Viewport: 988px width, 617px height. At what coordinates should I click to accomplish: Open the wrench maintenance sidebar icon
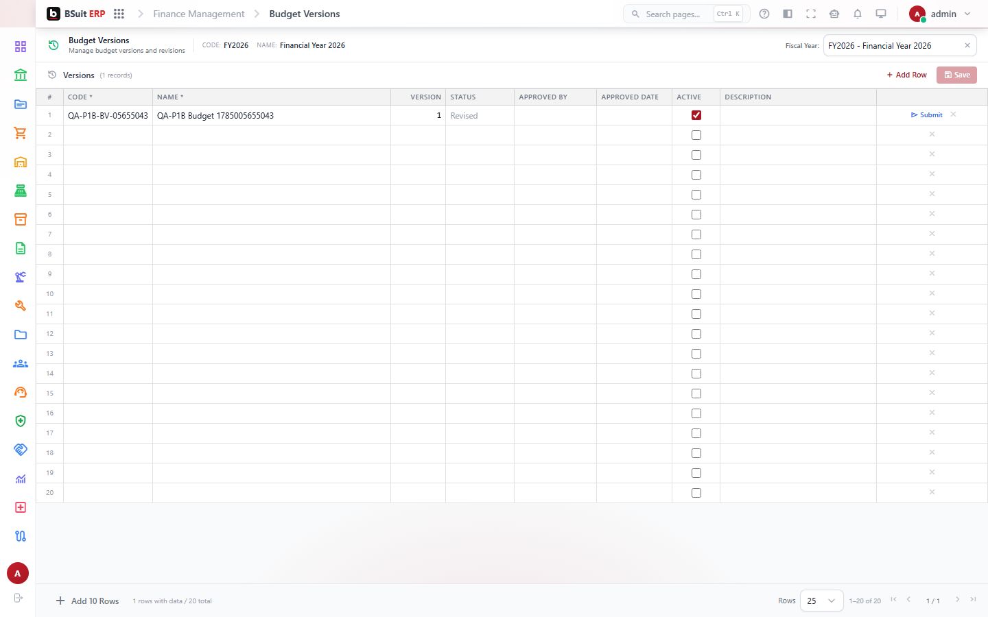coord(21,306)
